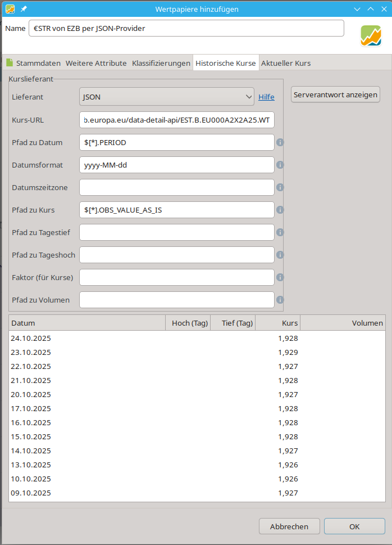392x545 pixels.
Task: Click the Abbrechen button
Action: [289, 526]
